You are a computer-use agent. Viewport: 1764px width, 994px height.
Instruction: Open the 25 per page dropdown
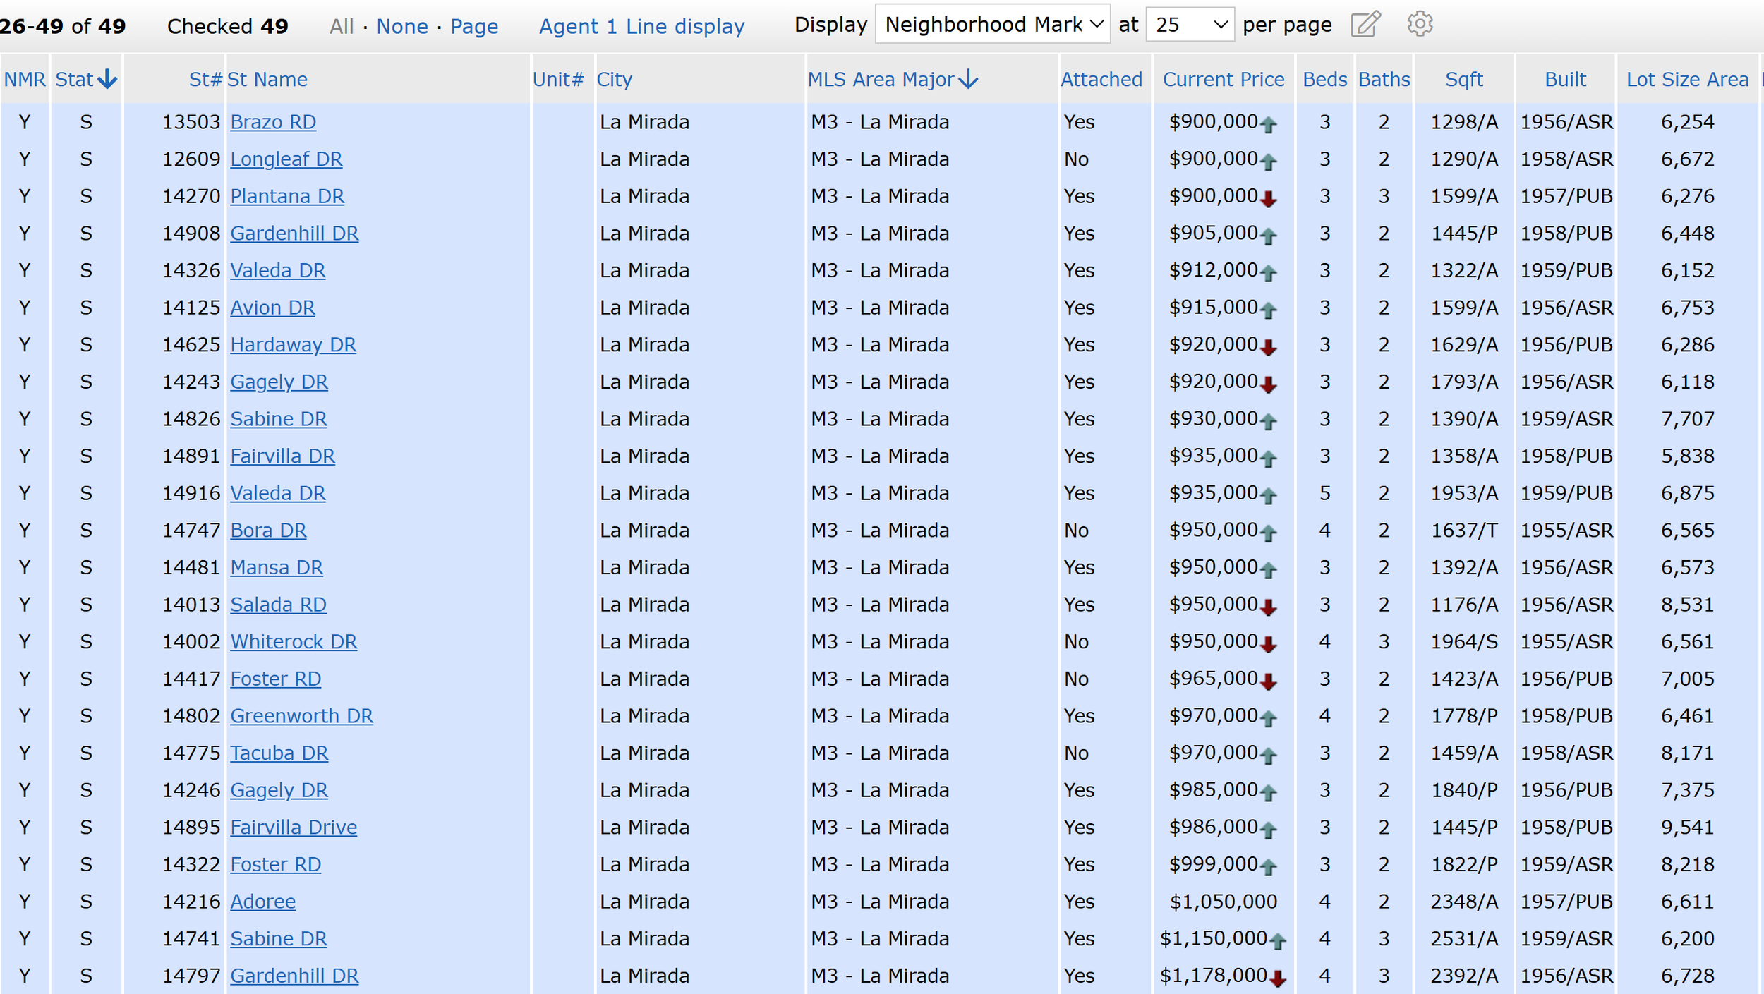pos(1190,25)
